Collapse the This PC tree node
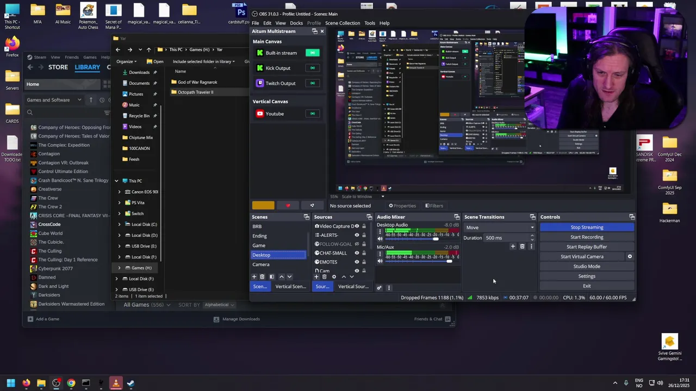696x391 pixels. tap(116, 181)
